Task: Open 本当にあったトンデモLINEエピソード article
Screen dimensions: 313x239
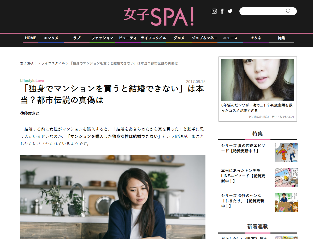Action: point(243,176)
